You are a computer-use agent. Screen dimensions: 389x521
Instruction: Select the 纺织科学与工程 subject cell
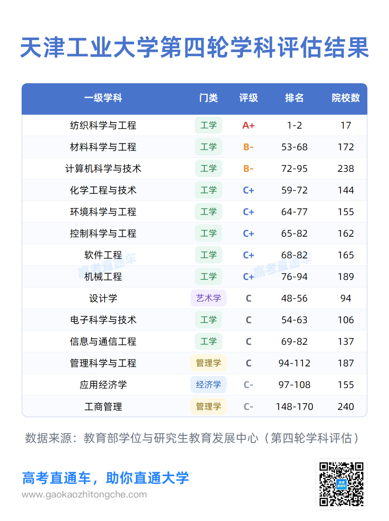click(x=103, y=125)
